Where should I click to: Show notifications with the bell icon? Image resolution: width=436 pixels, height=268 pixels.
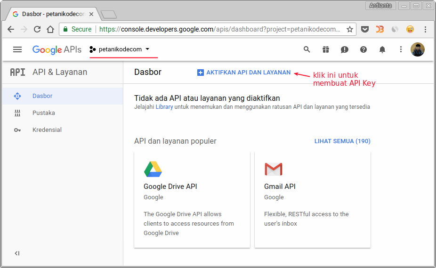pos(382,49)
